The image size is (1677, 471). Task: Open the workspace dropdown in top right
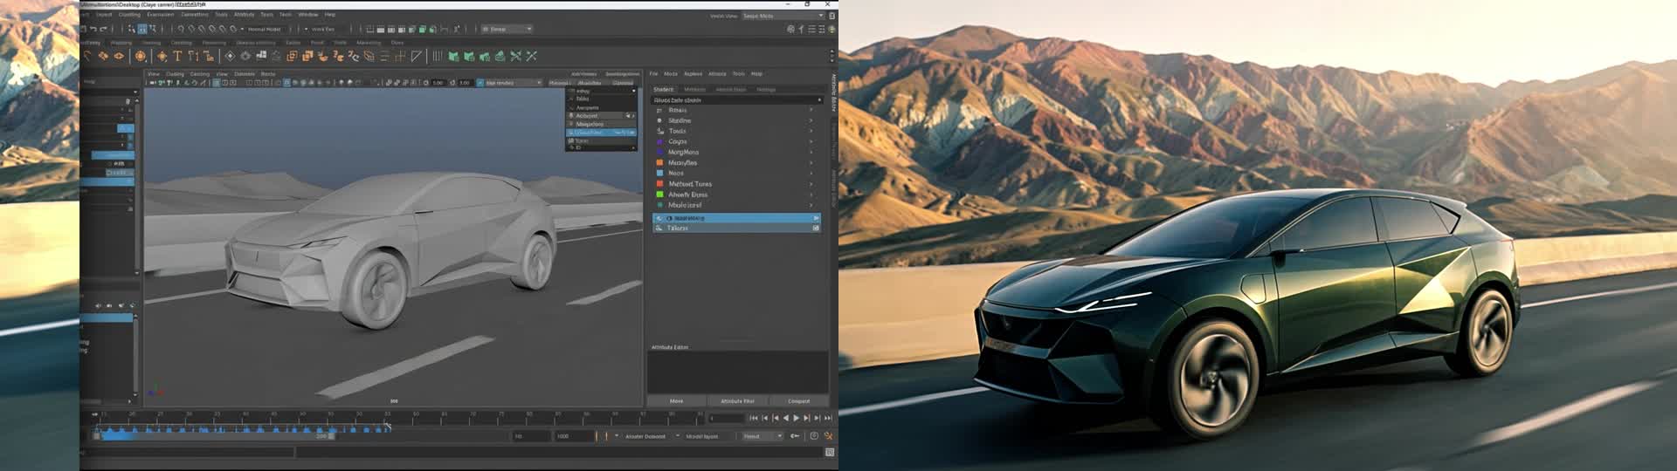[x=783, y=16]
